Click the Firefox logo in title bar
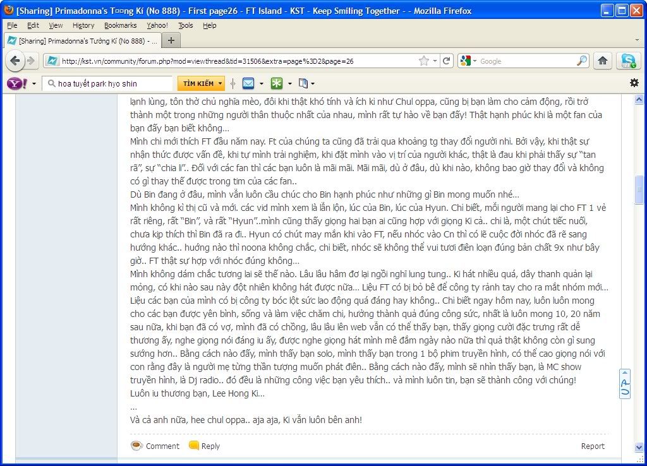The image size is (647, 466). [8, 10]
